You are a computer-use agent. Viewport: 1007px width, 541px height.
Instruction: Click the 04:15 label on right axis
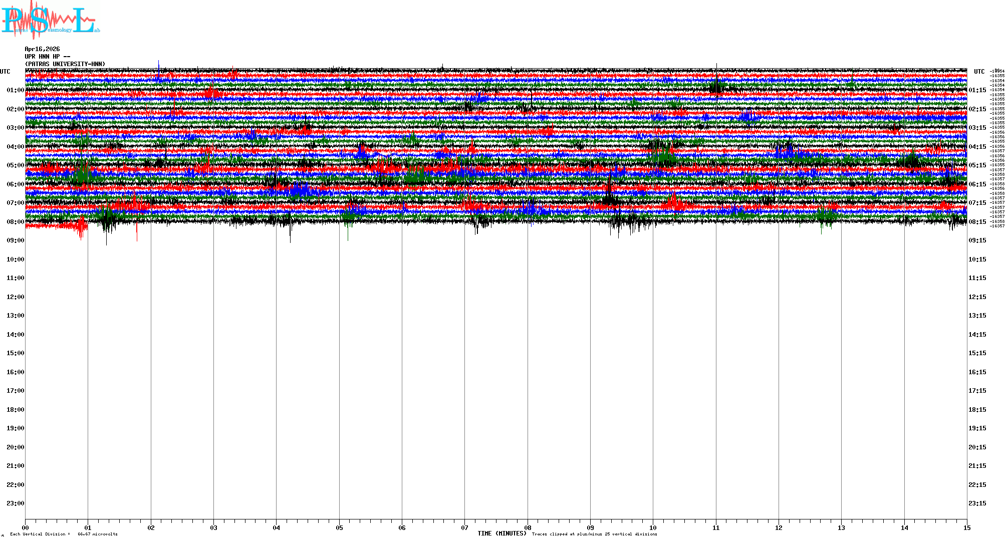977,147
